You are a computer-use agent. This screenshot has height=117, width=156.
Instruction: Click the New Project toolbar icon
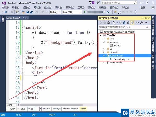(17, 12)
